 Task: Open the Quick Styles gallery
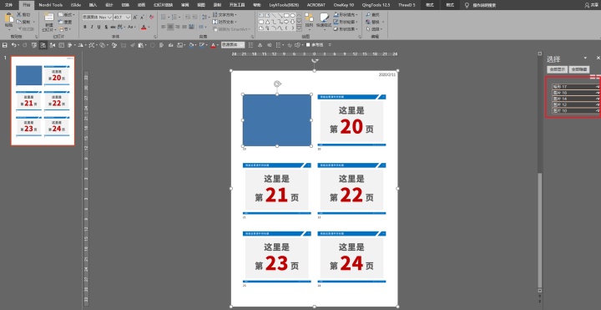(324, 21)
